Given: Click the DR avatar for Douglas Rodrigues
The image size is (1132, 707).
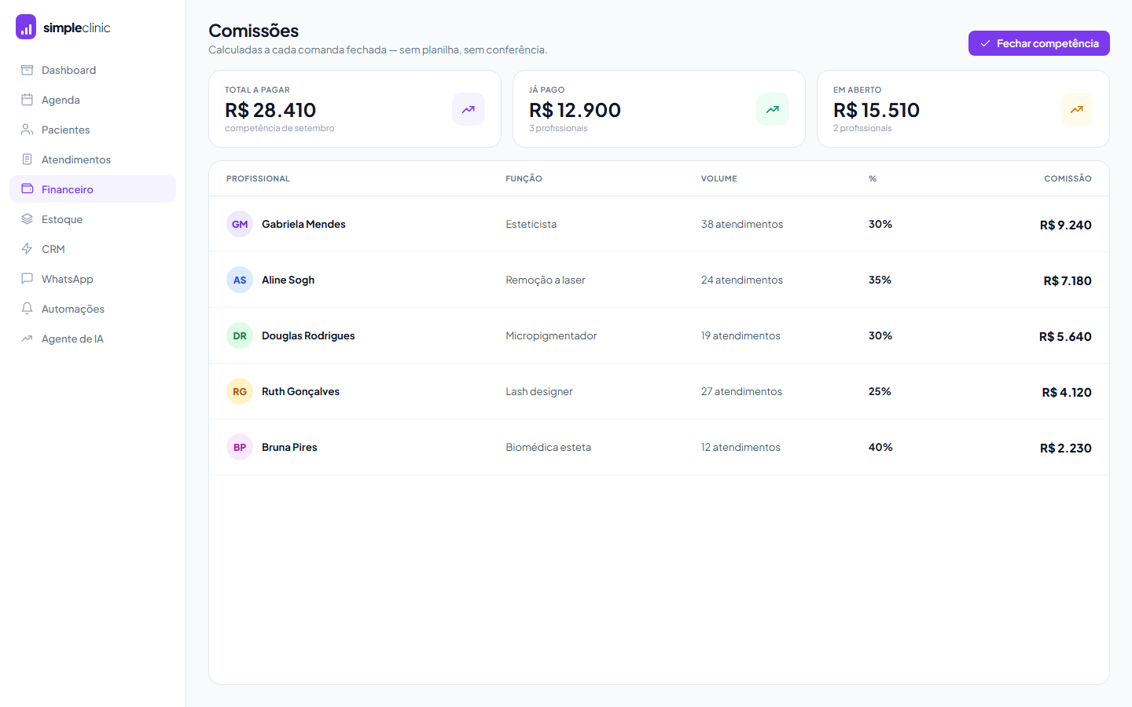Looking at the screenshot, I should [x=240, y=335].
